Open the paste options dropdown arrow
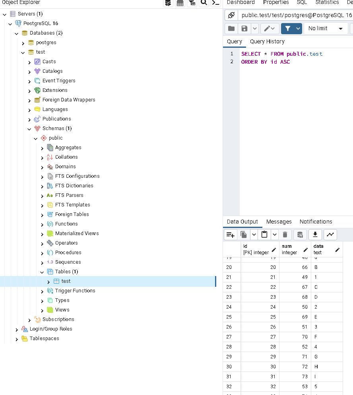The width and height of the screenshot is (353, 395). pos(275,235)
